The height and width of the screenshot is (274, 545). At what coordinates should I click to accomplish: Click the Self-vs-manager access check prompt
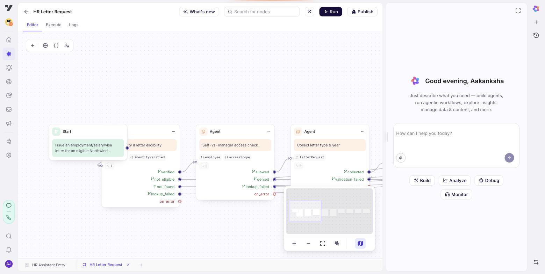pyautogui.click(x=235, y=145)
